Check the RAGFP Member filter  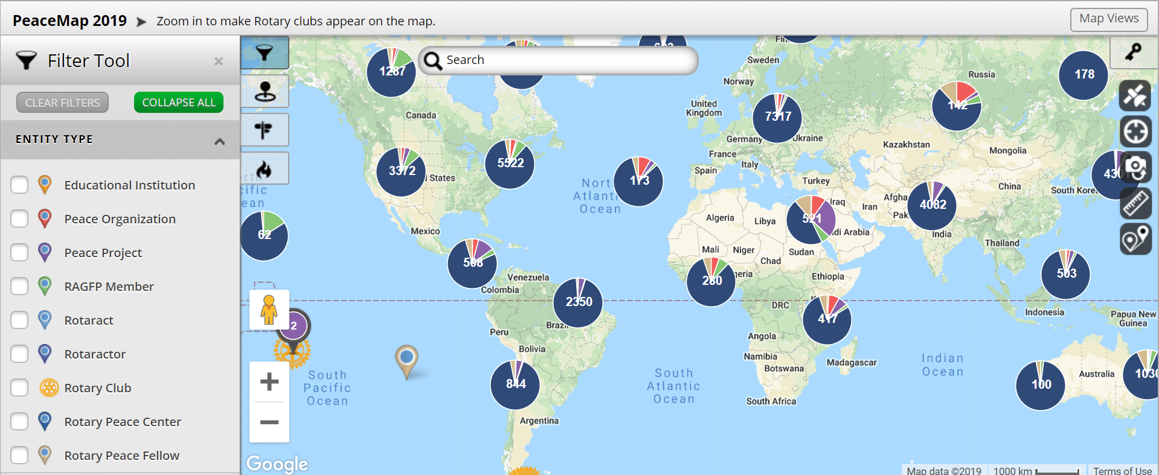(x=20, y=287)
